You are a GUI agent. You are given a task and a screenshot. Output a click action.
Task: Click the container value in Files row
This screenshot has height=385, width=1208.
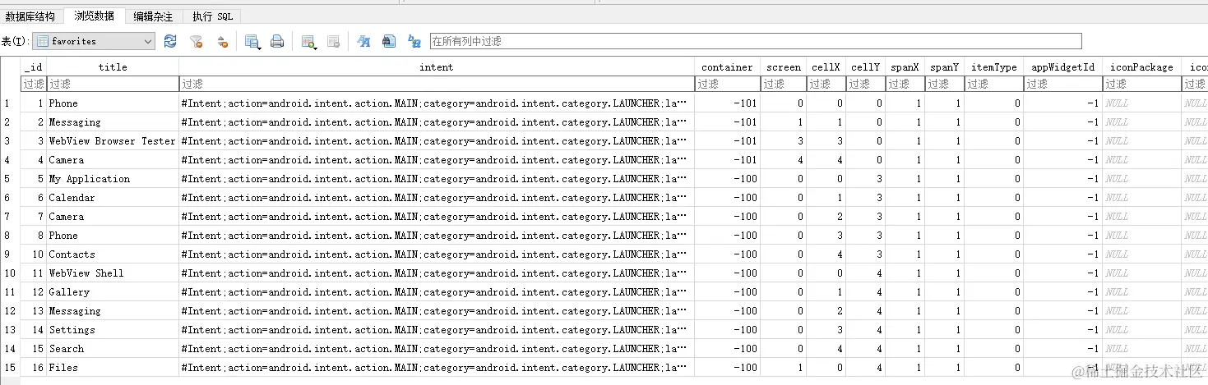point(727,368)
